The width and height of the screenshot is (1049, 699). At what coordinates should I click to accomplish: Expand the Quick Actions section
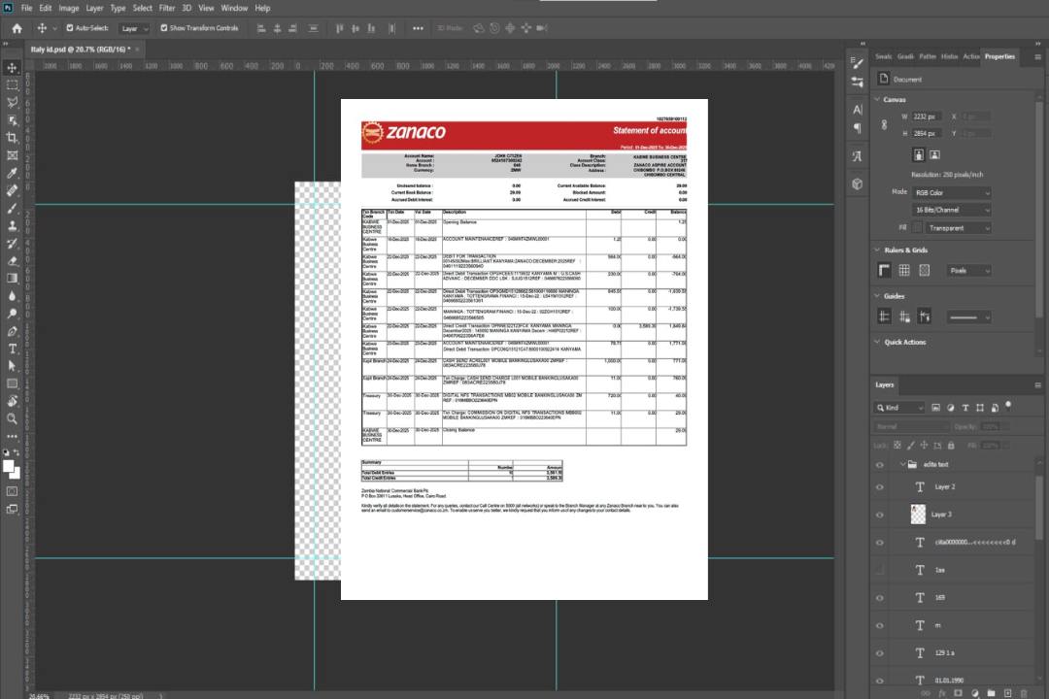click(877, 342)
